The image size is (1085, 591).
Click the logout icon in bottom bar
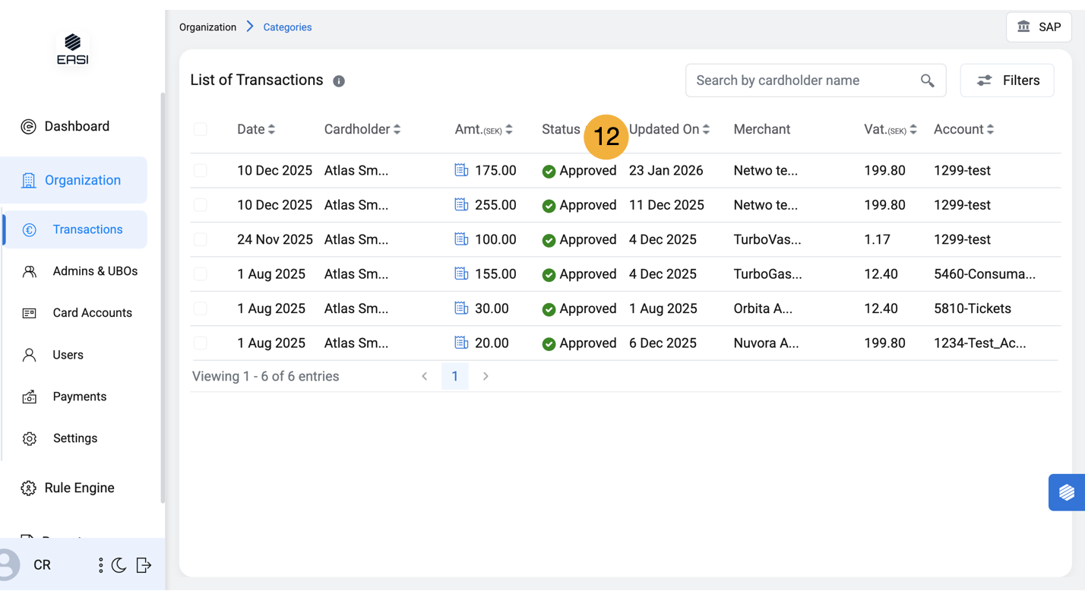pos(144,565)
